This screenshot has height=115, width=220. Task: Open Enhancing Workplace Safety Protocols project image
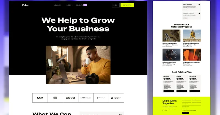(x=192, y=36)
